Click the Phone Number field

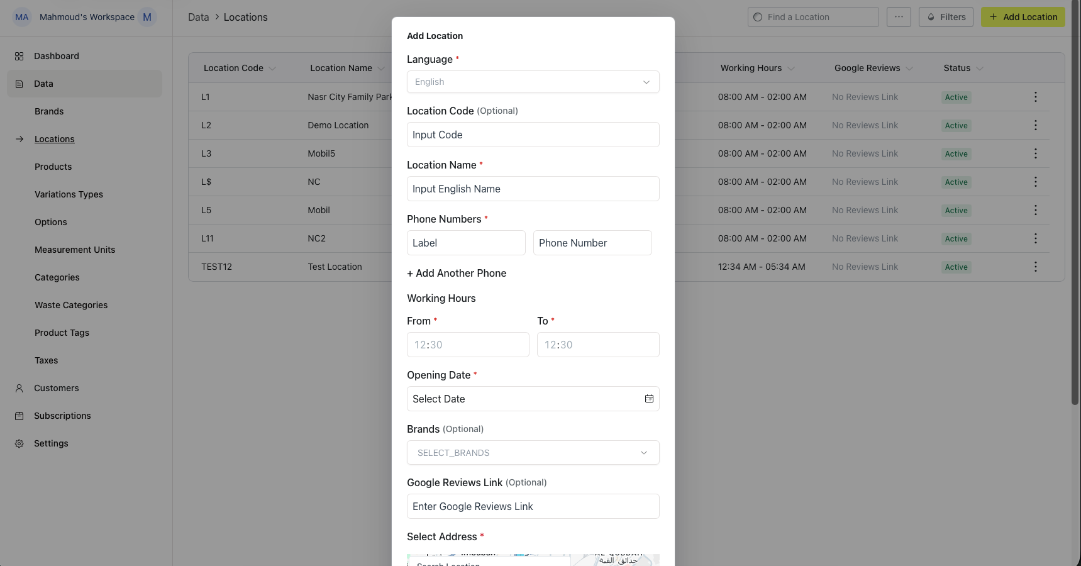[592, 243]
